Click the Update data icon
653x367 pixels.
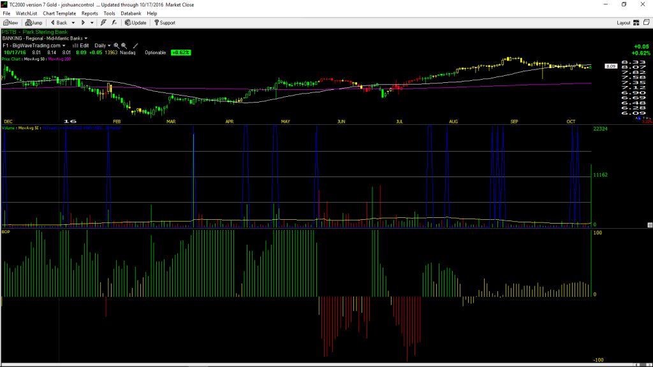click(136, 23)
